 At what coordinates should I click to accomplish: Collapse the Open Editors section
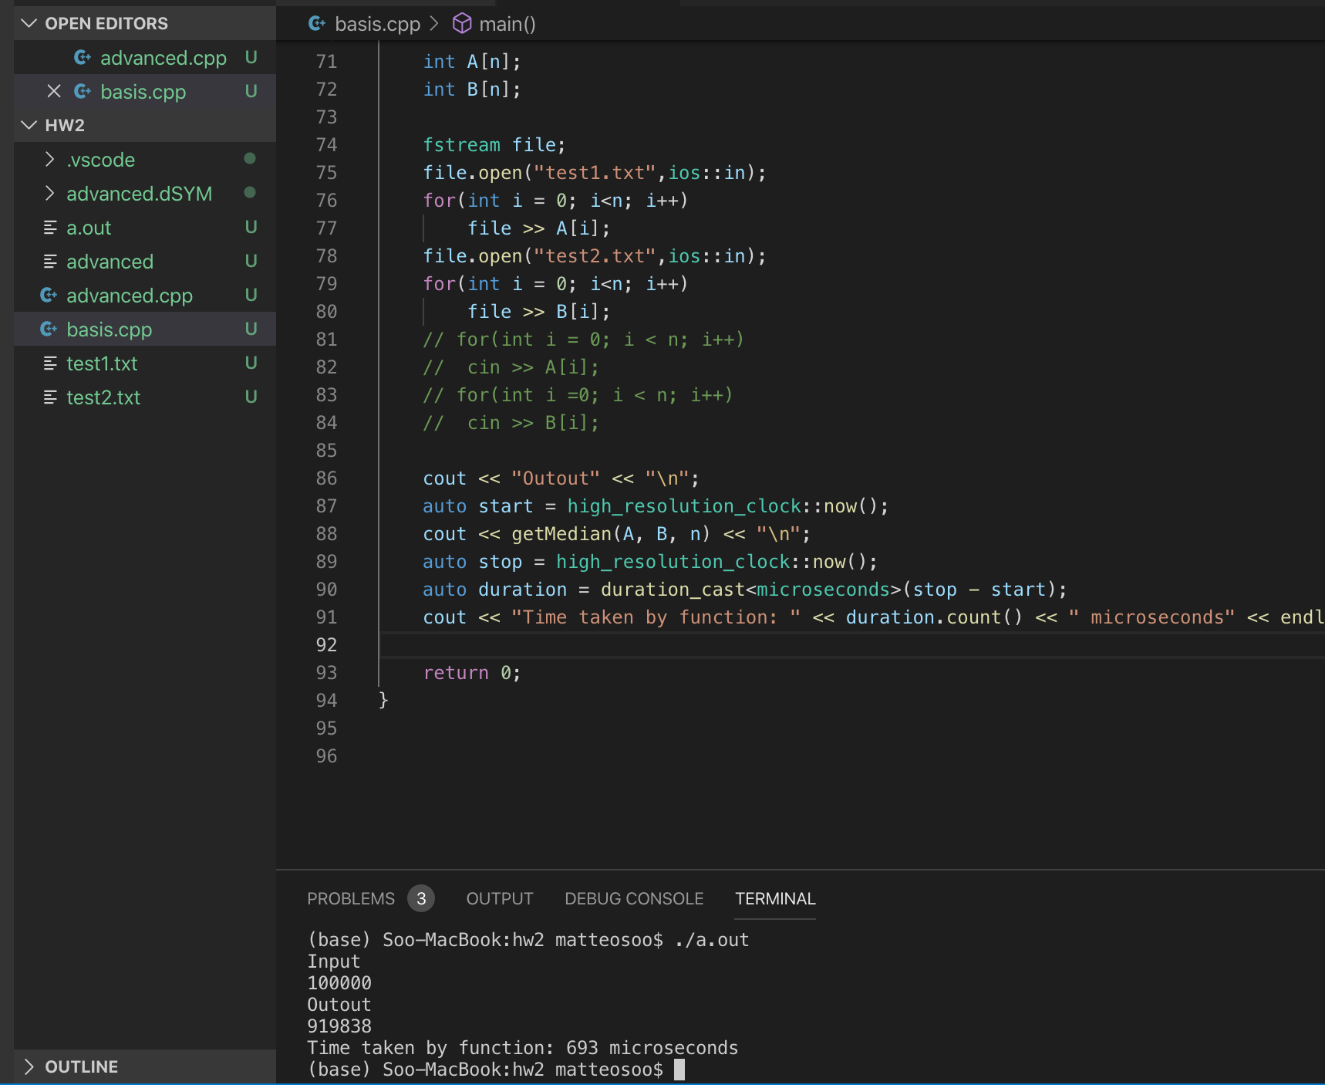tap(29, 23)
